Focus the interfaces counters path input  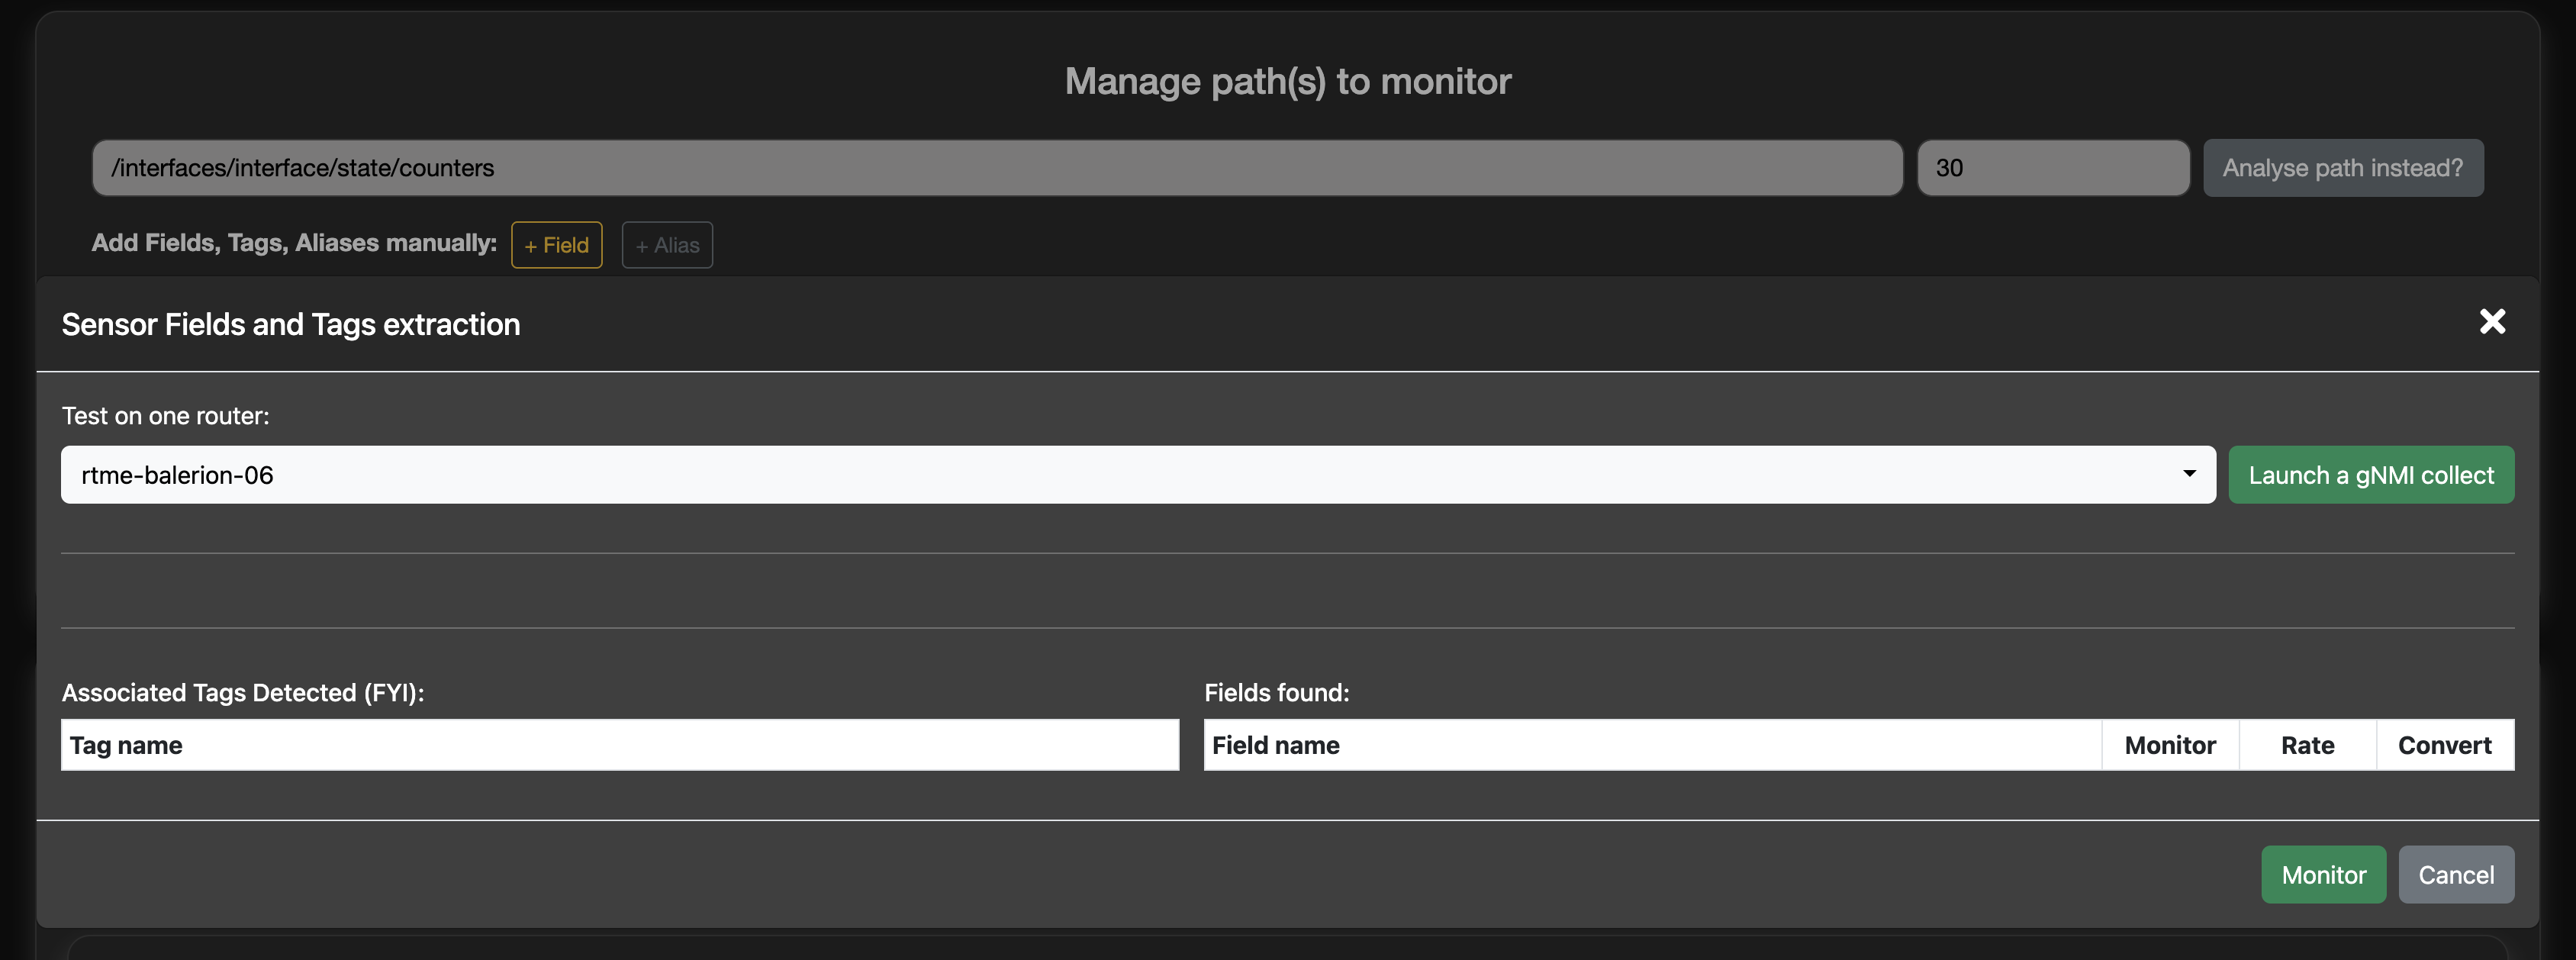click(x=996, y=168)
